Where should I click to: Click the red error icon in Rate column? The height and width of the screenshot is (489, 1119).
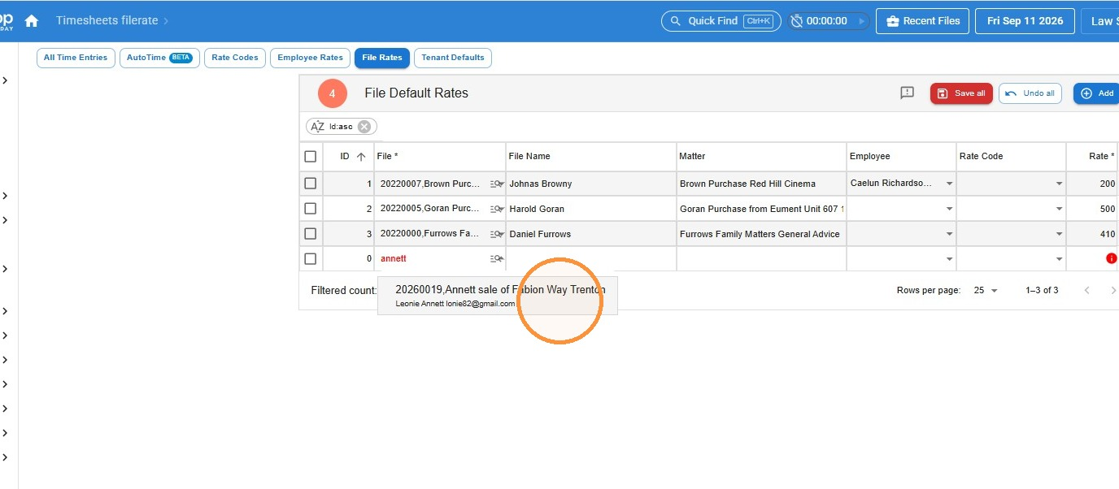click(x=1111, y=258)
